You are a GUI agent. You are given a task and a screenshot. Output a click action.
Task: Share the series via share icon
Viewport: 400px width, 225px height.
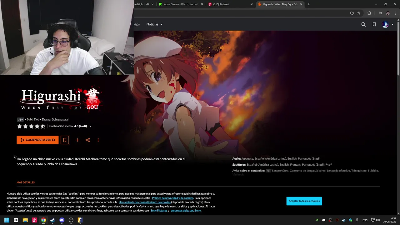click(x=88, y=140)
